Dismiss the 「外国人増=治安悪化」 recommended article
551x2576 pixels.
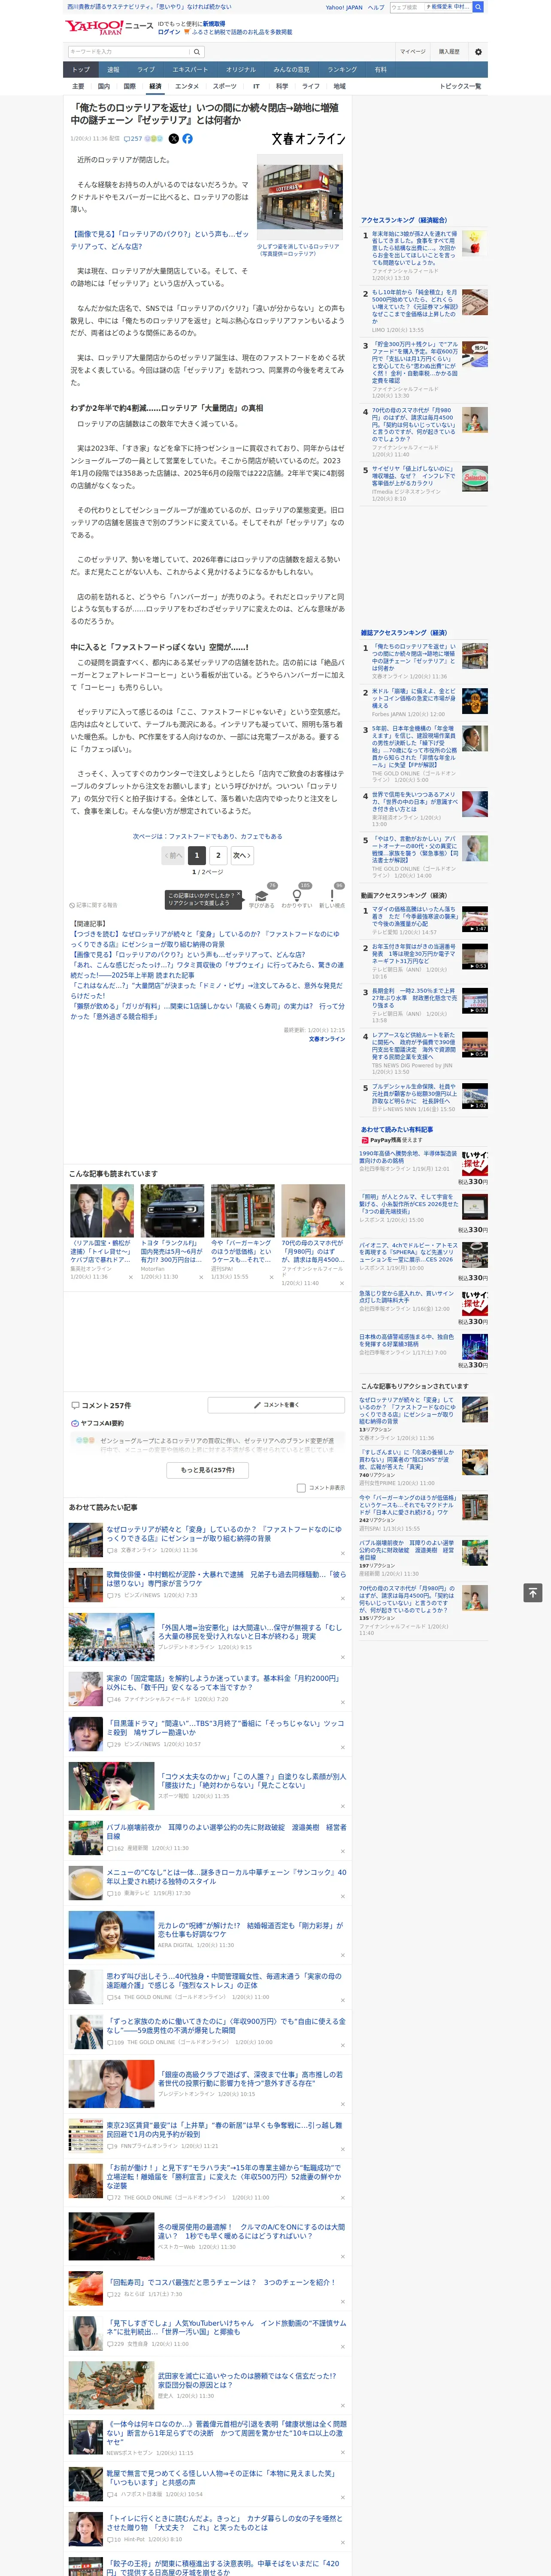(x=343, y=1657)
